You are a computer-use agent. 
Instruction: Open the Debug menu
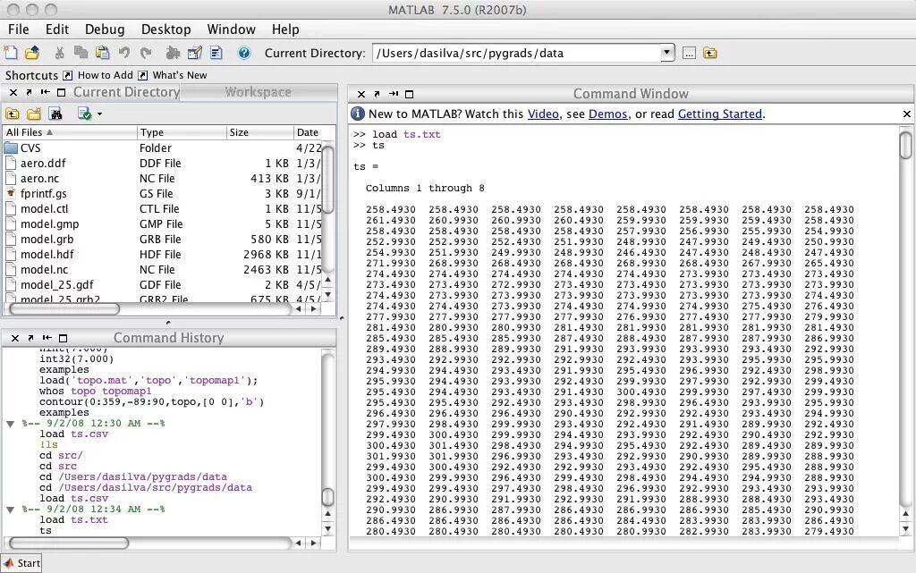(105, 29)
